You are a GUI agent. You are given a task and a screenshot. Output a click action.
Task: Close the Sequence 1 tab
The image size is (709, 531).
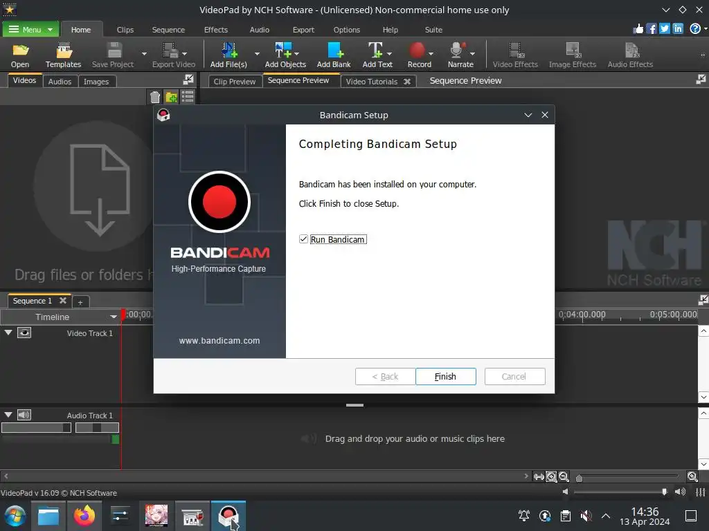(63, 300)
